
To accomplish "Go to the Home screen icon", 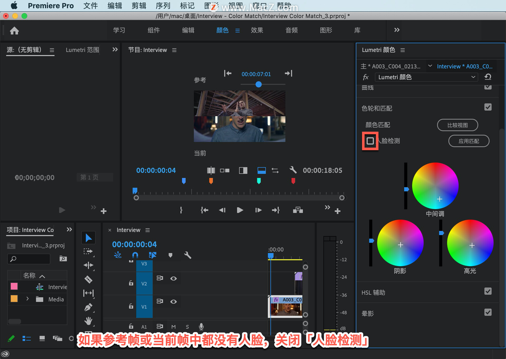I will point(14,31).
